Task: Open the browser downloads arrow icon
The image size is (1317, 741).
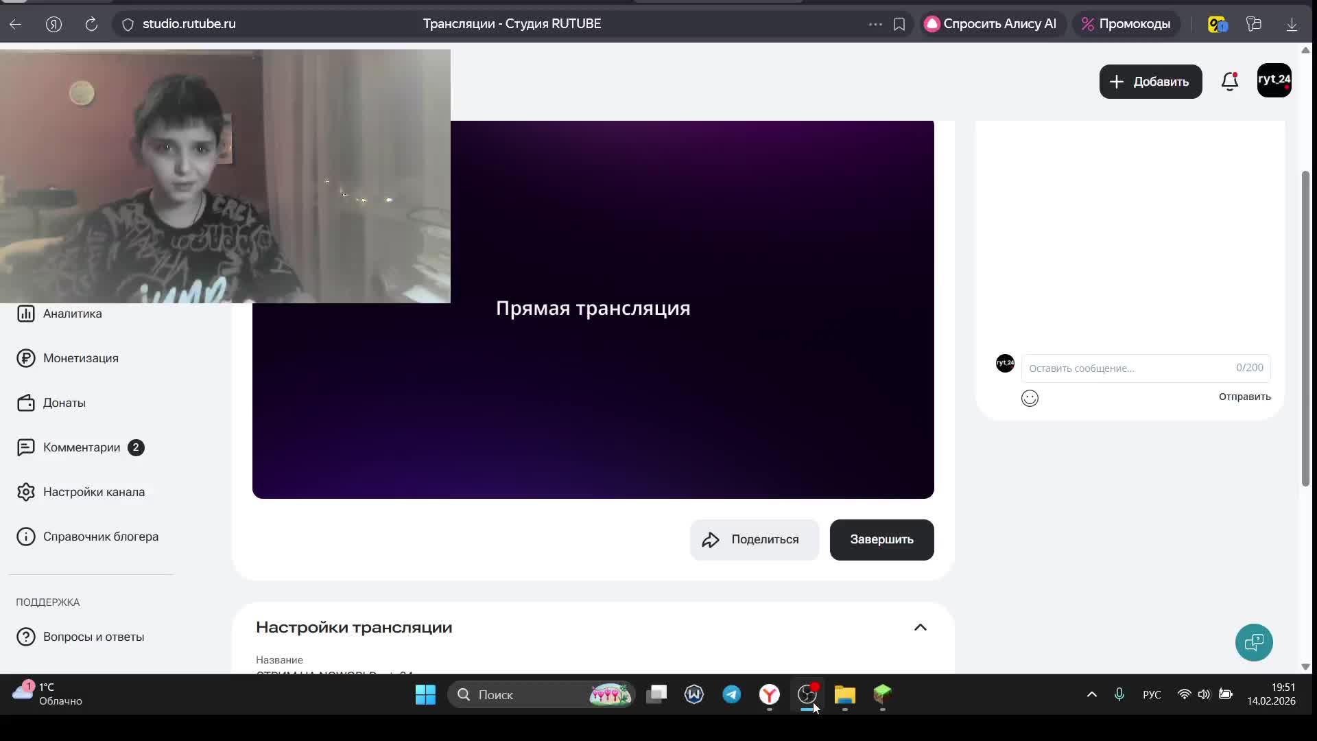Action: tap(1291, 24)
